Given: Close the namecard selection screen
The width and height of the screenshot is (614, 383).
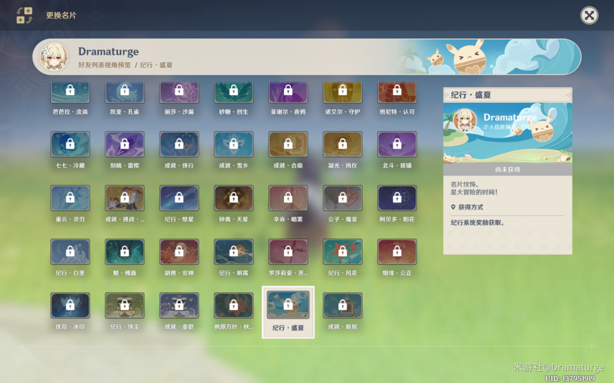Looking at the screenshot, I should pos(589,16).
